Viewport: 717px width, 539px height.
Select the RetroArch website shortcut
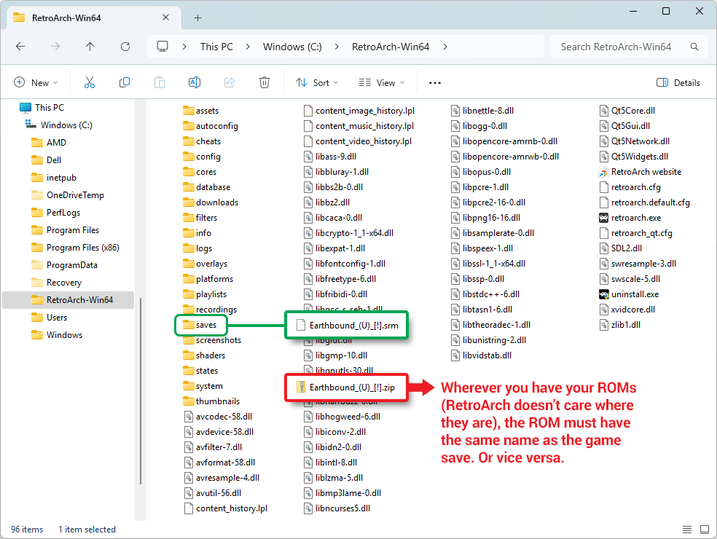coord(640,172)
